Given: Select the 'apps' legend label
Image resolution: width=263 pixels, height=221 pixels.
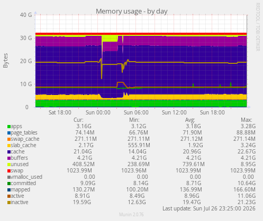Looking at the screenshot, I should coord(16,127).
